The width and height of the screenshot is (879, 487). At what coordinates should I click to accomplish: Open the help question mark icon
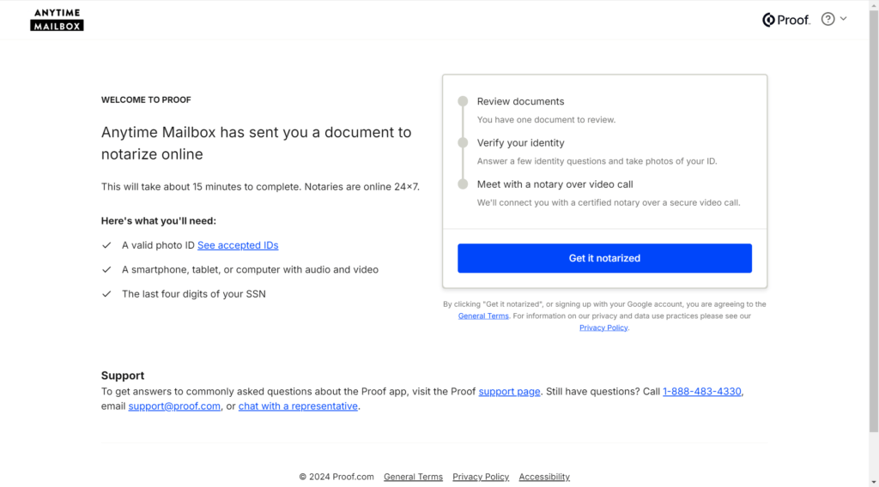pyautogui.click(x=828, y=19)
